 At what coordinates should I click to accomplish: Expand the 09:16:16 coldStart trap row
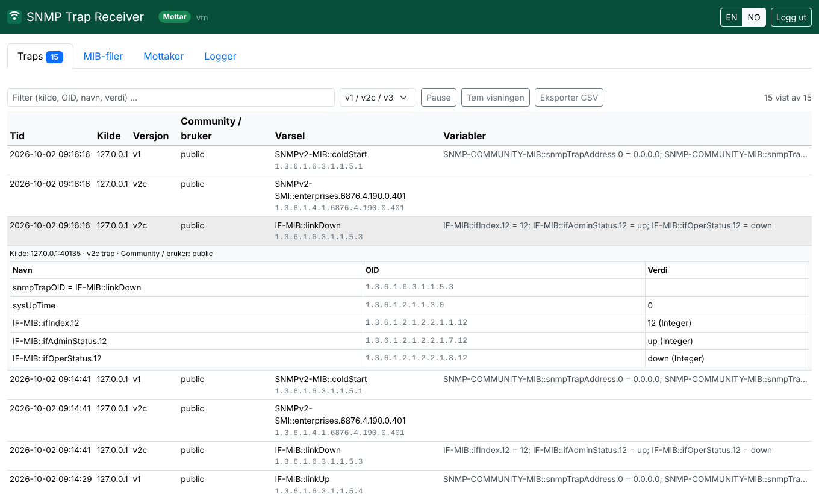click(x=409, y=160)
